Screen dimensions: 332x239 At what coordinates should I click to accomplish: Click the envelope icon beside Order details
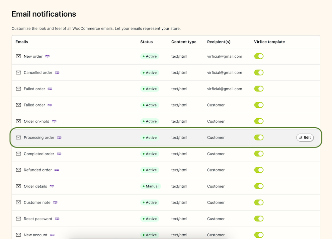point(18,186)
